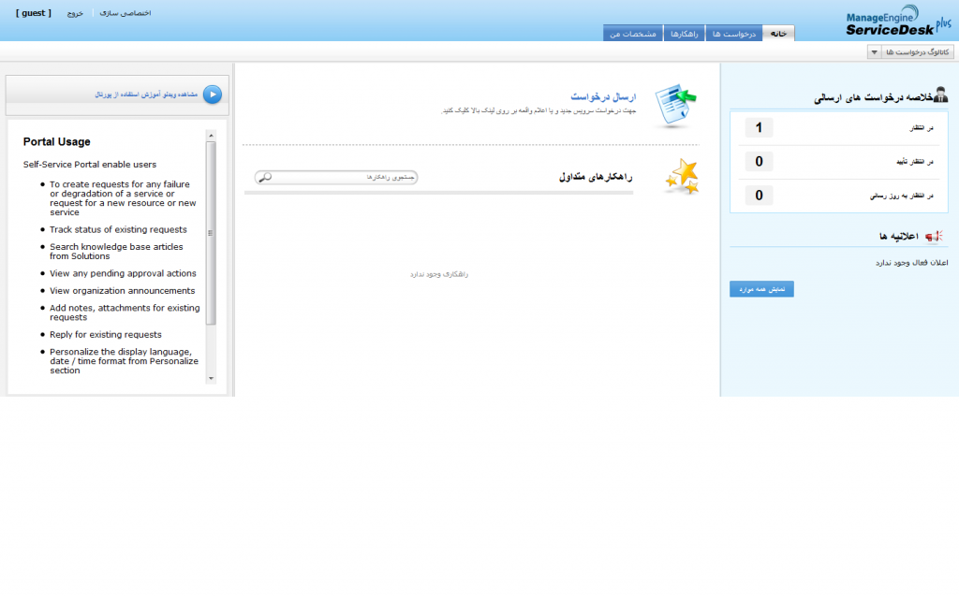Image resolution: width=959 pixels, height=596 pixels.
Task: Play the portal usage tutorial video
Action: point(213,94)
